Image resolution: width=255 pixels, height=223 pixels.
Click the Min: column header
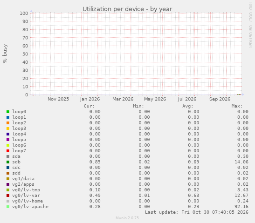(x=138, y=106)
